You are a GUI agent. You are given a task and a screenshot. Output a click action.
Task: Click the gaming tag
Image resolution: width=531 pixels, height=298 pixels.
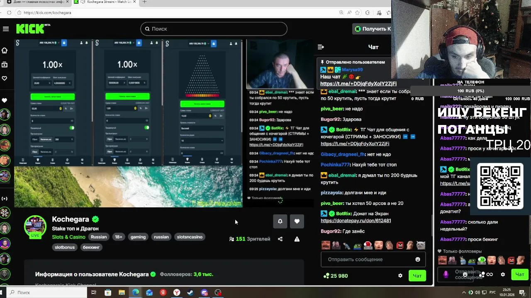tap(138, 237)
